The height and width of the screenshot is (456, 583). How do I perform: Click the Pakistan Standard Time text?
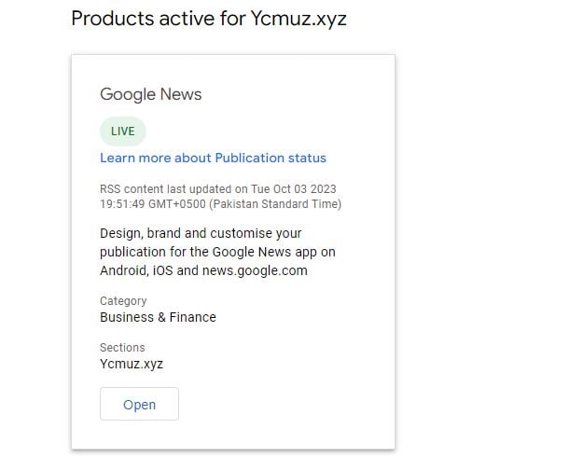pyautogui.click(x=275, y=203)
